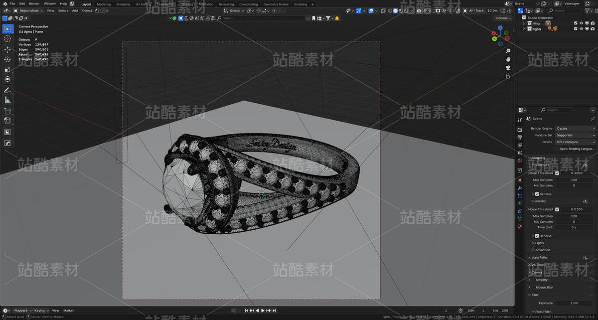The width and height of the screenshot is (598, 320).
Task: Disable the viewport Noise Threshold checkbox
Action: pos(557,173)
